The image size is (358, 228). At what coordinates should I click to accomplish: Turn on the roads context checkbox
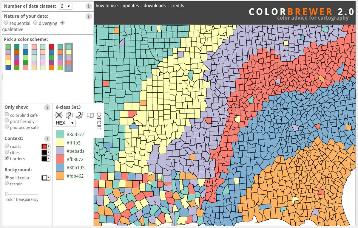point(7,146)
